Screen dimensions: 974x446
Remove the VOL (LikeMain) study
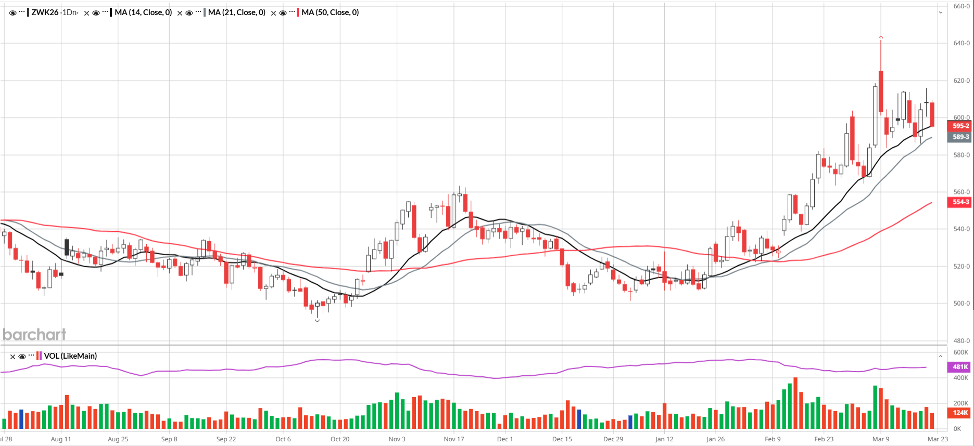[x=12, y=357]
